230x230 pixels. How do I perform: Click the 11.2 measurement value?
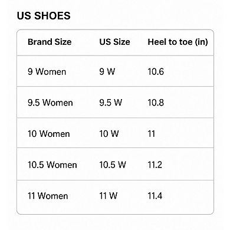point(155,165)
